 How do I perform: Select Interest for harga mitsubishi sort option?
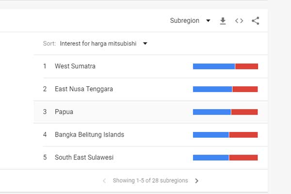(x=98, y=44)
